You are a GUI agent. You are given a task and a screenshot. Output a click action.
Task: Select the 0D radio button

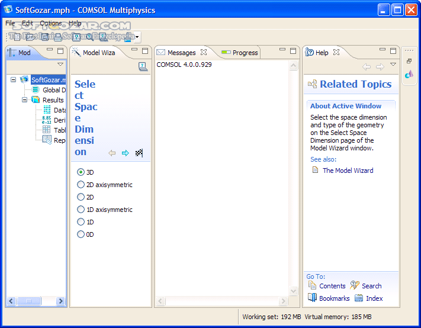pyautogui.click(x=81, y=234)
